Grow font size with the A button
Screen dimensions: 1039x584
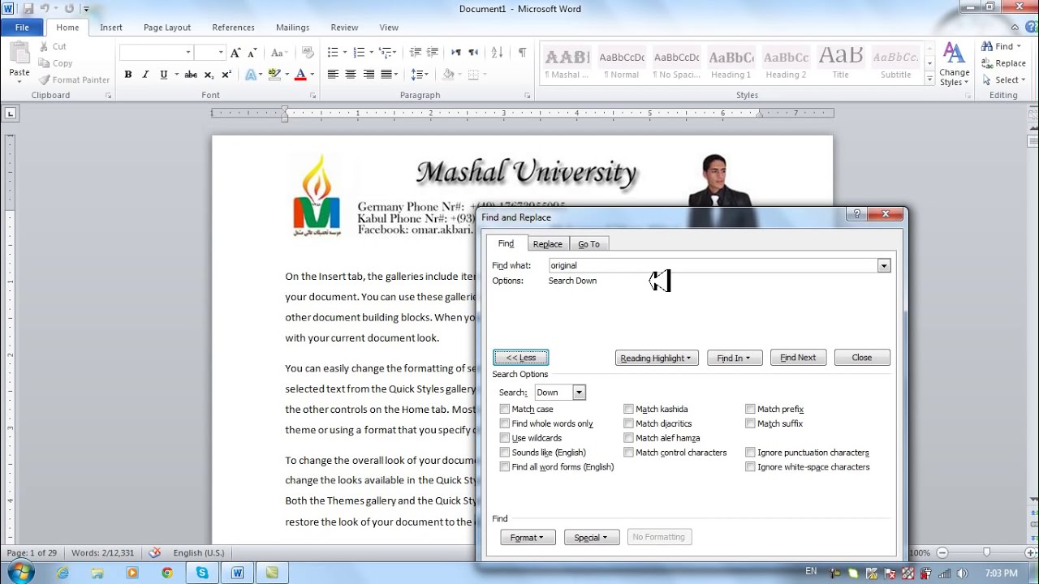(235, 53)
